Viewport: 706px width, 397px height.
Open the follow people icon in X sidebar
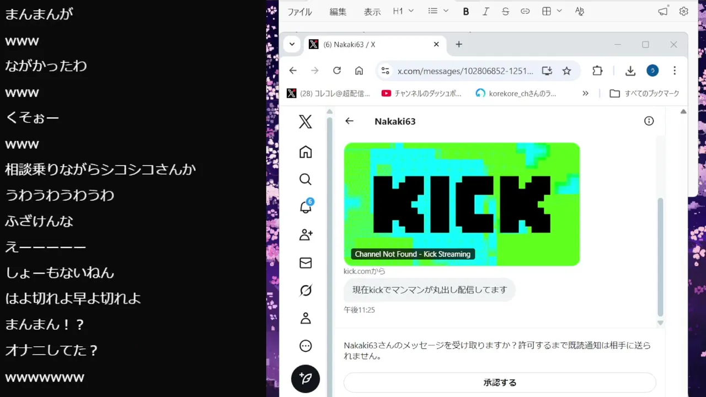(306, 235)
